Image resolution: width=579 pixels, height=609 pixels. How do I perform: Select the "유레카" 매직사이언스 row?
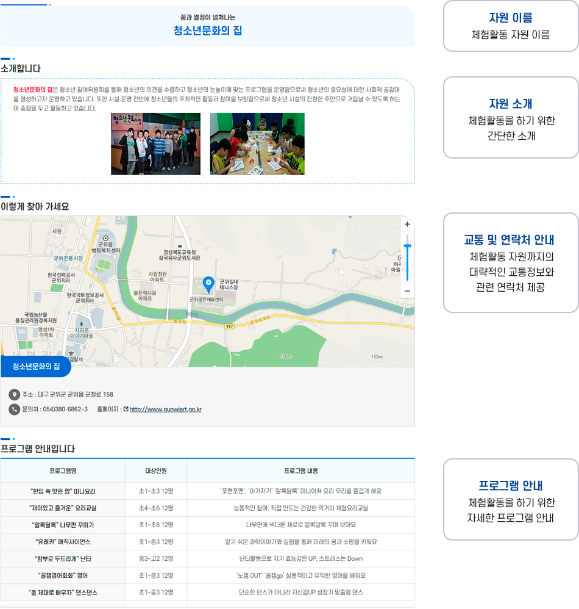pos(207,542)
